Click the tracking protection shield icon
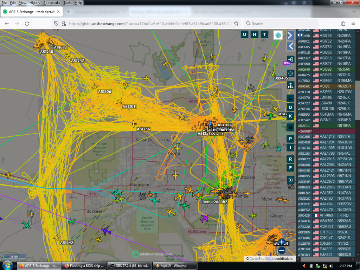360x270 pixels. click(x=56, y=24)
